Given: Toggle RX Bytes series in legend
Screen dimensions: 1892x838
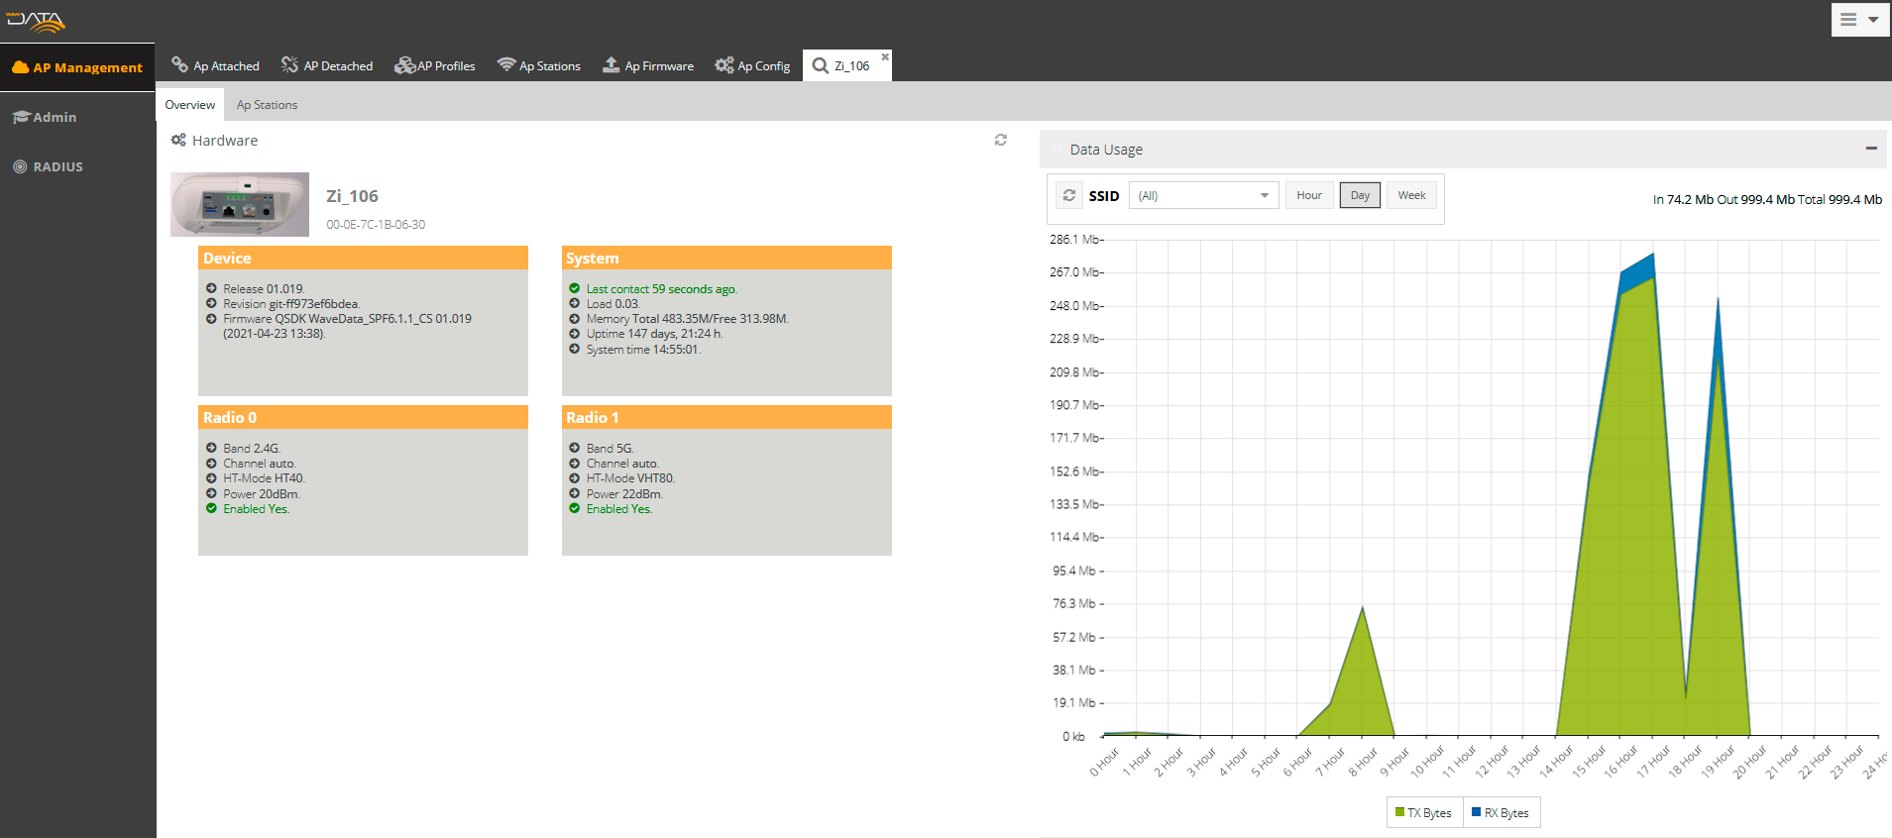Looking at the screenshot, I should 1501,813.
